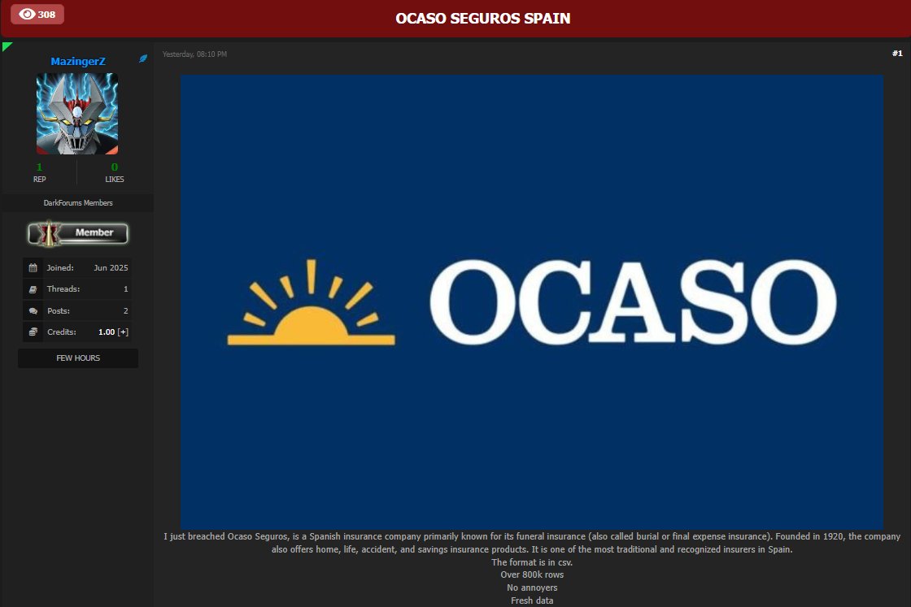
Task: Click the DarkForums Members group label
Action: [78, 202]
